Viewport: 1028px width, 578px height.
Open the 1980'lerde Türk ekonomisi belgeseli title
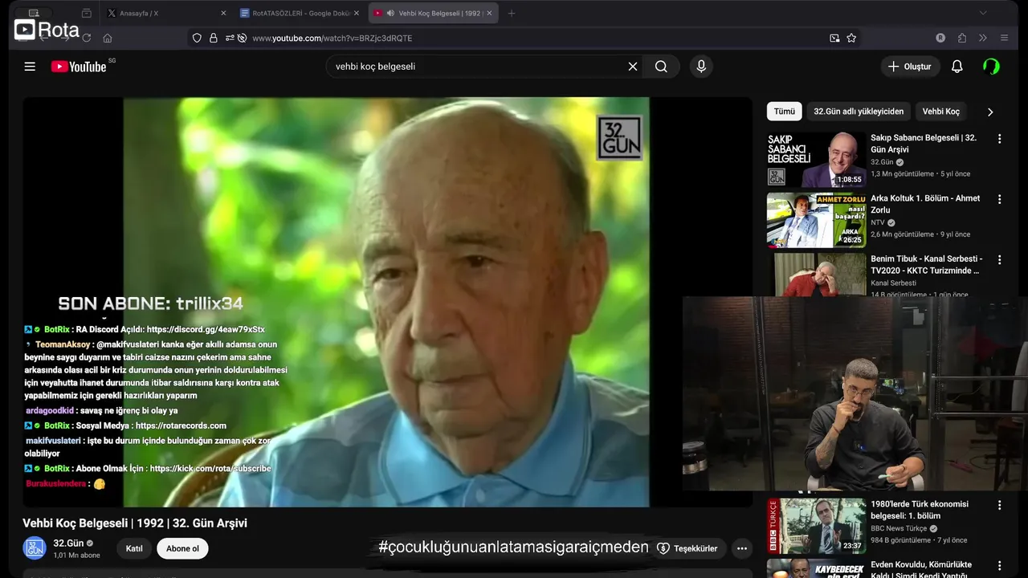click(920, 510)
